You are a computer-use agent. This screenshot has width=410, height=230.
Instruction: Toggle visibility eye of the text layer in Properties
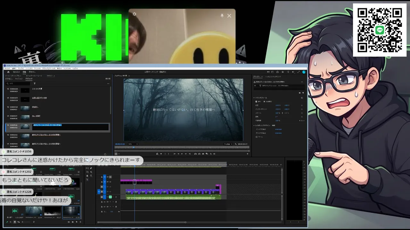255,86
